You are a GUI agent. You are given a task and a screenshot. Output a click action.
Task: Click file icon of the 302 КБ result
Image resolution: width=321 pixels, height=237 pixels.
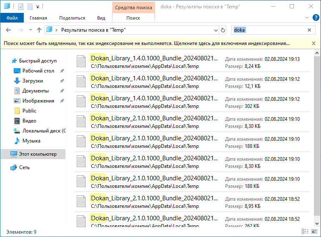[81, 101]
